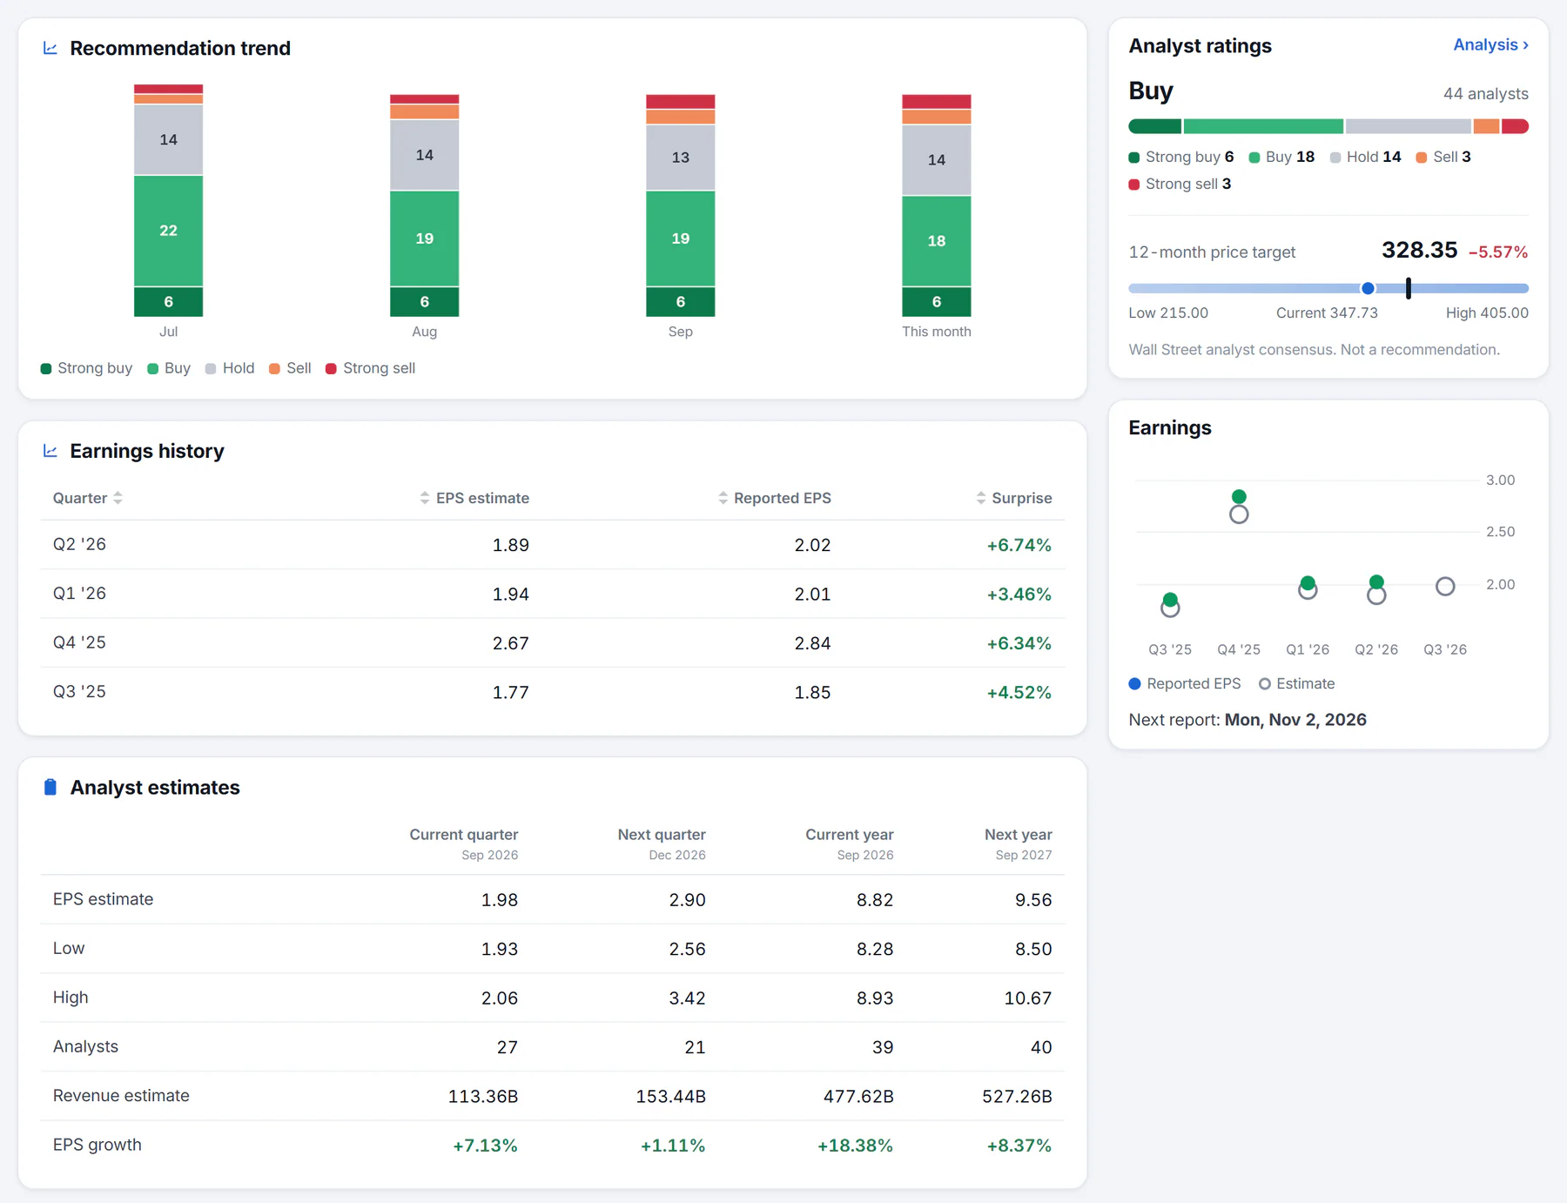The image size is (1567, 1203).
Task: Open the Analysis link in Analyst ratings
Action: 1490,45
